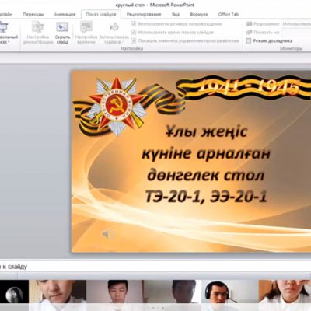Click the slide notes field
311x311 pixels.
point(155,266)
